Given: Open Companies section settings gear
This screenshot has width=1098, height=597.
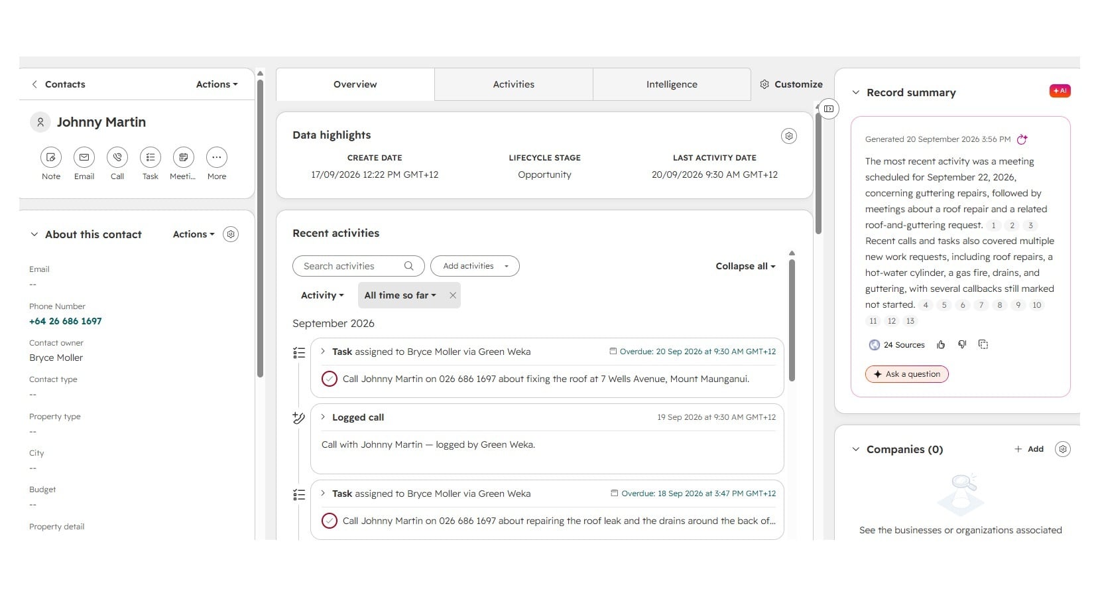Looking at the screenshot, I should click(1063, 449).
